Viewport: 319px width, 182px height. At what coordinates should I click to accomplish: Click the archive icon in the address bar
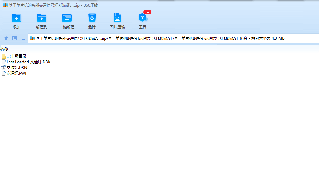(x=32, y=38)
